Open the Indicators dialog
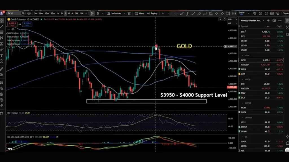Screen dimensions: 289x162 tap(115, 13)
